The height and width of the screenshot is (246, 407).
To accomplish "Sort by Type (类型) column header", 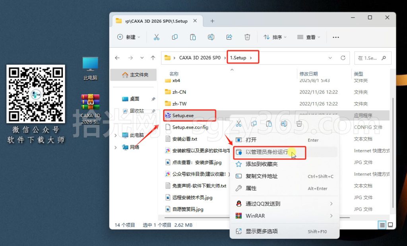I will pos(359,74).
